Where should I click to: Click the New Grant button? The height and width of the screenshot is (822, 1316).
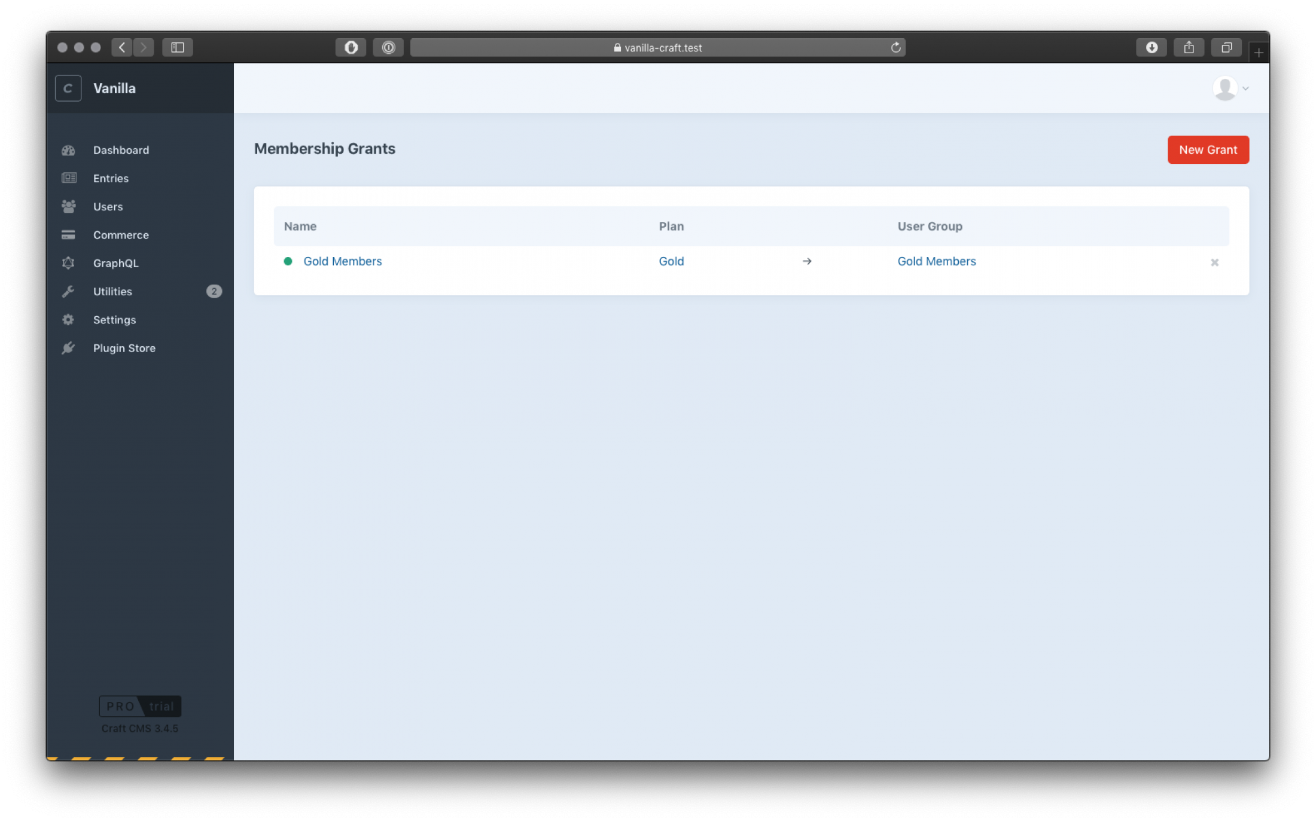pos(1208,149)
